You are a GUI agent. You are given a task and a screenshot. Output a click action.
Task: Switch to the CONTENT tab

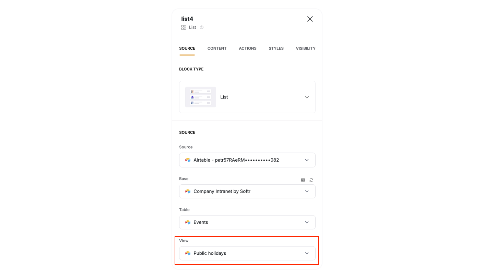coord(217,48)
